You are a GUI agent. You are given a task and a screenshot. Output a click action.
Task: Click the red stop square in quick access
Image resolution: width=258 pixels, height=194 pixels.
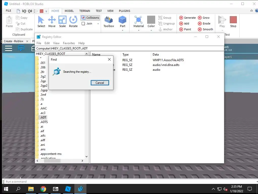click(42, 11)
